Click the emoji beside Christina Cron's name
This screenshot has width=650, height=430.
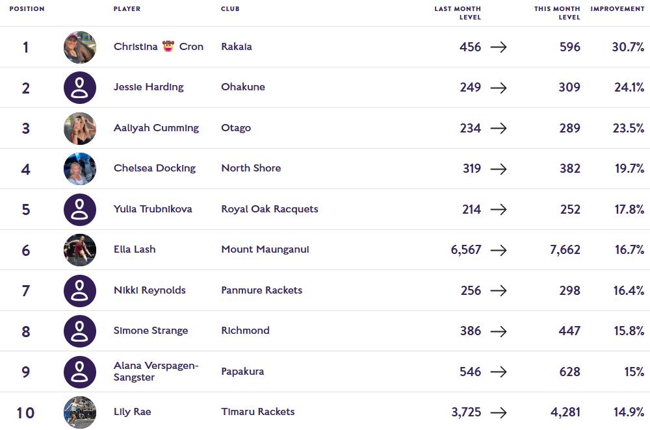coord(168,46)
